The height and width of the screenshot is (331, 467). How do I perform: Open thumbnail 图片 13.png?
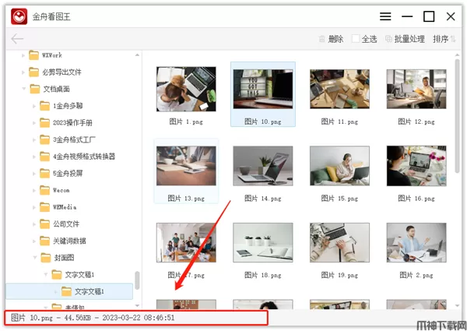point(186,166)
